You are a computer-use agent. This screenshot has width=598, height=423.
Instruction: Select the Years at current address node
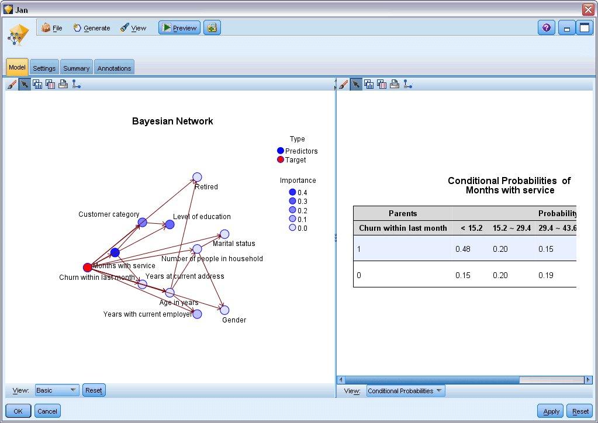point(142,285)
